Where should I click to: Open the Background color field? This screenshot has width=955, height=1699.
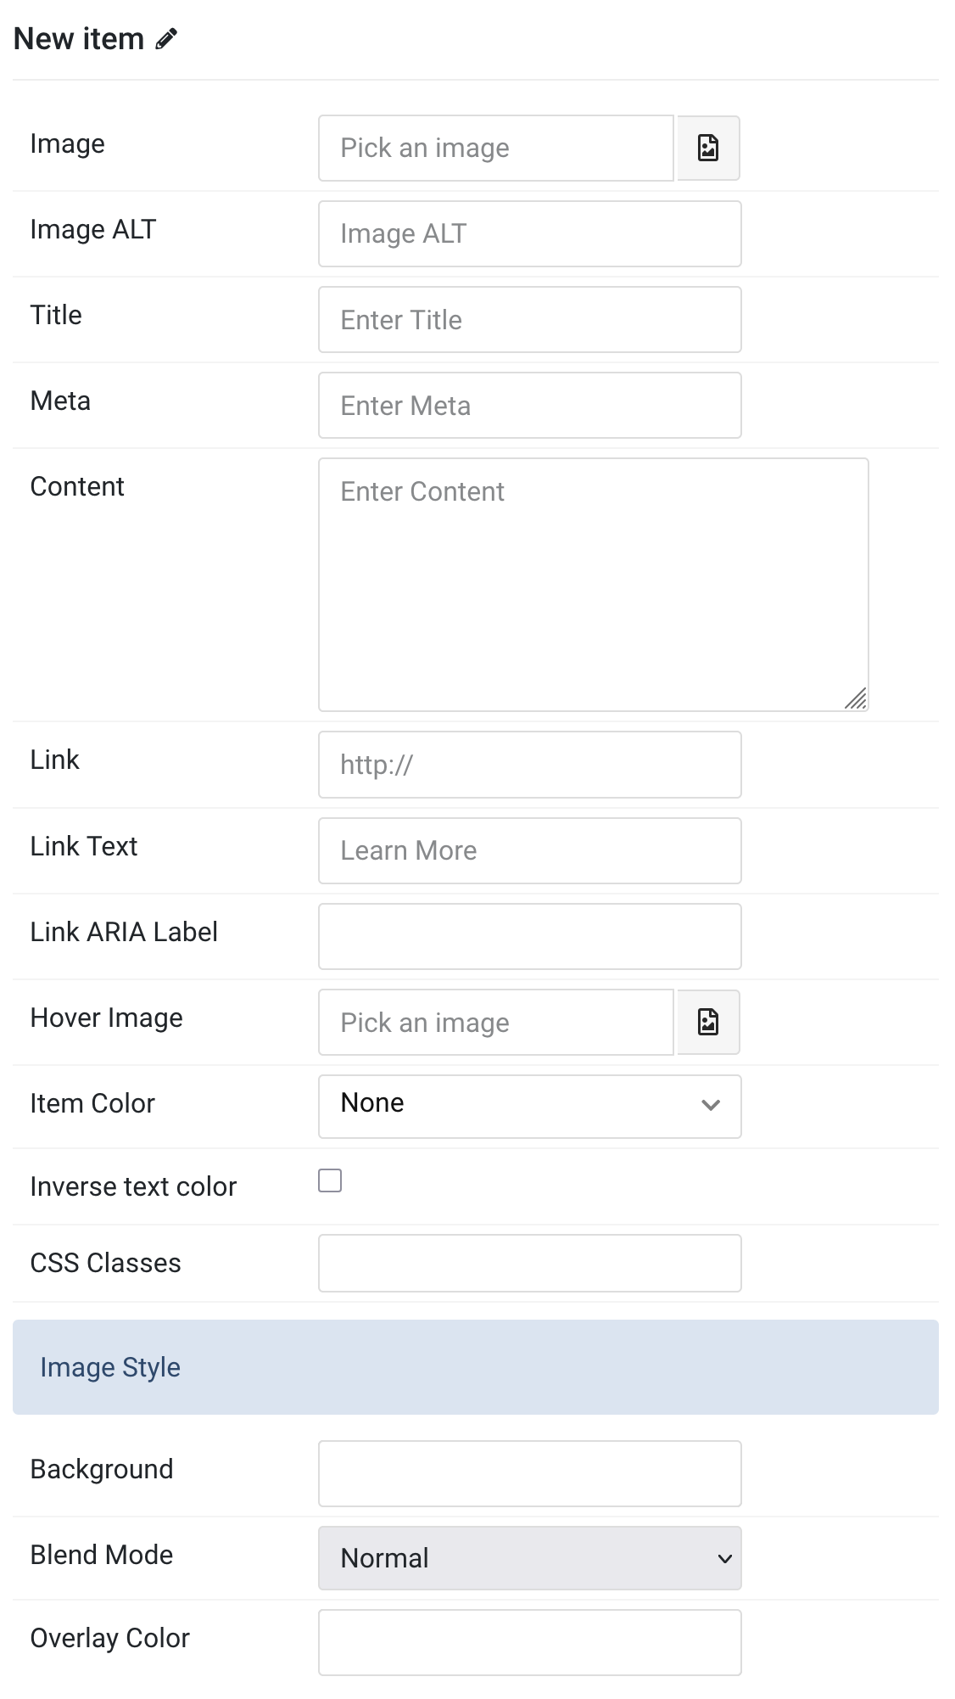click(530, 1473)
